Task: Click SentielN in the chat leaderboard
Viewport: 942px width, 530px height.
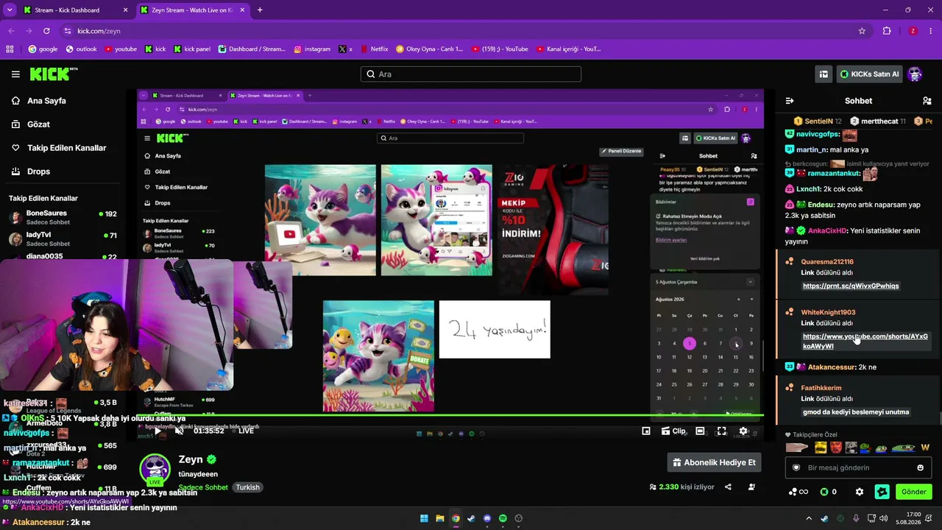Action: 818,121
